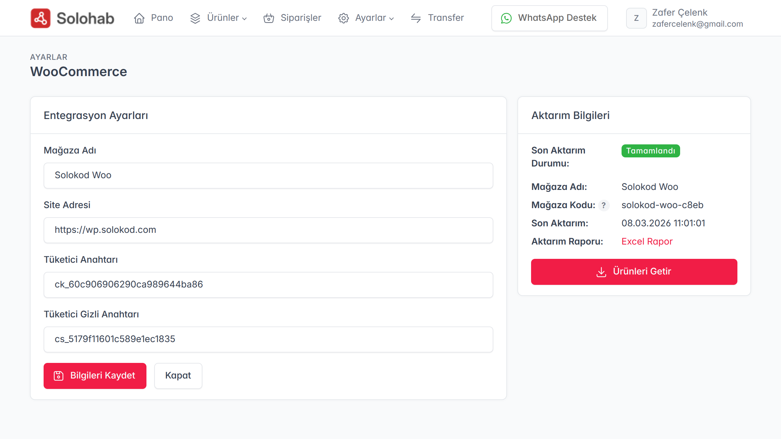Click the download icon on Ürünleri Getir

click(x=601, y=272)
